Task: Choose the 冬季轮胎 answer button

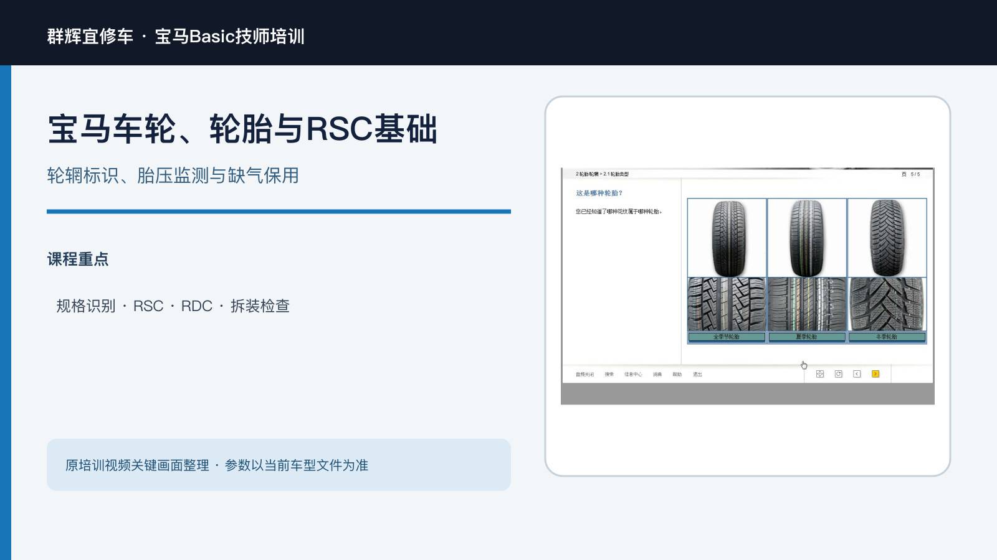Action: pos(887,337)
